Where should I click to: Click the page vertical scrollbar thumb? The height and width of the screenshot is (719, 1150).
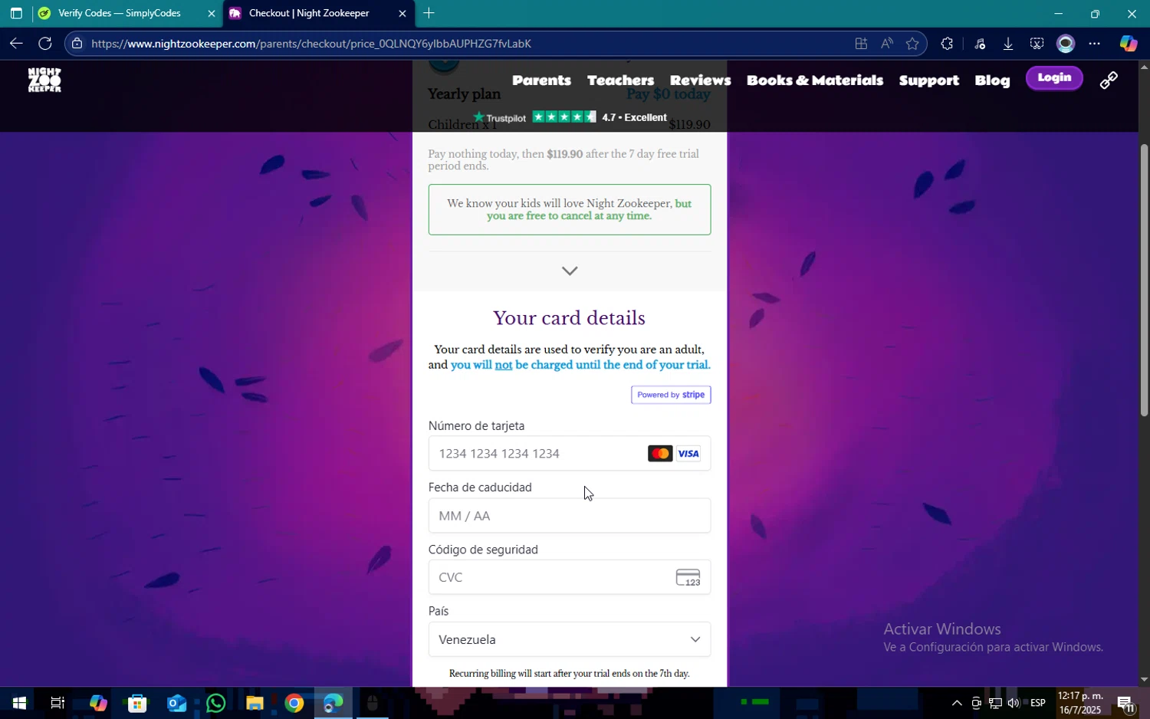pyautogui.click(x=1144, y=280)
